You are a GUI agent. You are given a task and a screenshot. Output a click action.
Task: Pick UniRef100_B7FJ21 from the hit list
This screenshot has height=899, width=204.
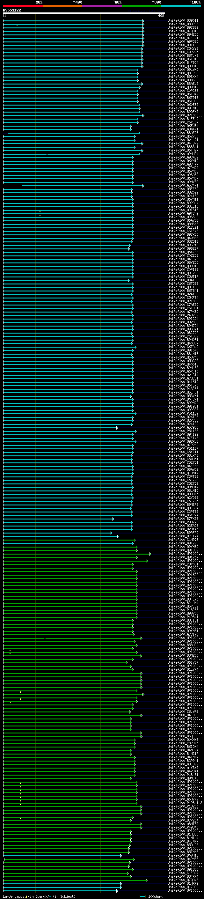(183, 38)
